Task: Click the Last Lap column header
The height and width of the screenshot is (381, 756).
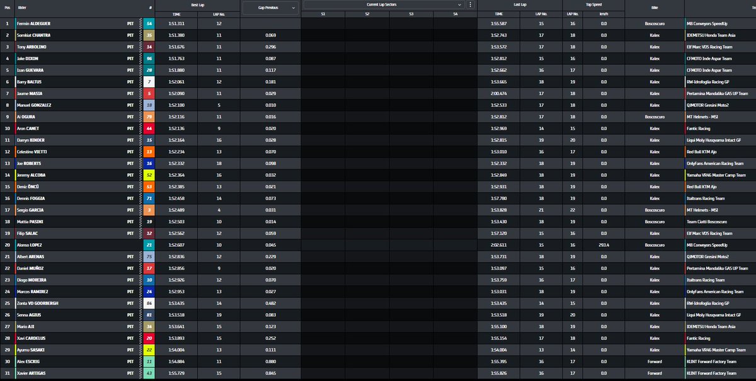Action: 519,4
